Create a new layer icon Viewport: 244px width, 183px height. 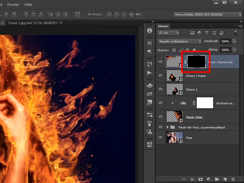point(225,179)
